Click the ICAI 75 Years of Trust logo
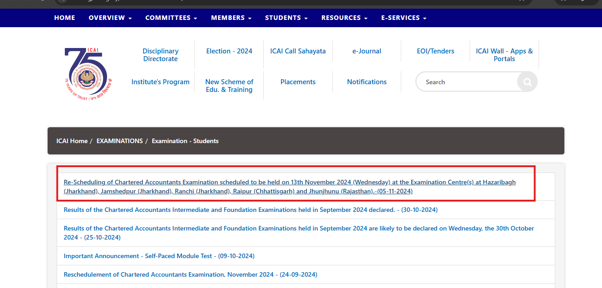 click(x=88, y=72)
